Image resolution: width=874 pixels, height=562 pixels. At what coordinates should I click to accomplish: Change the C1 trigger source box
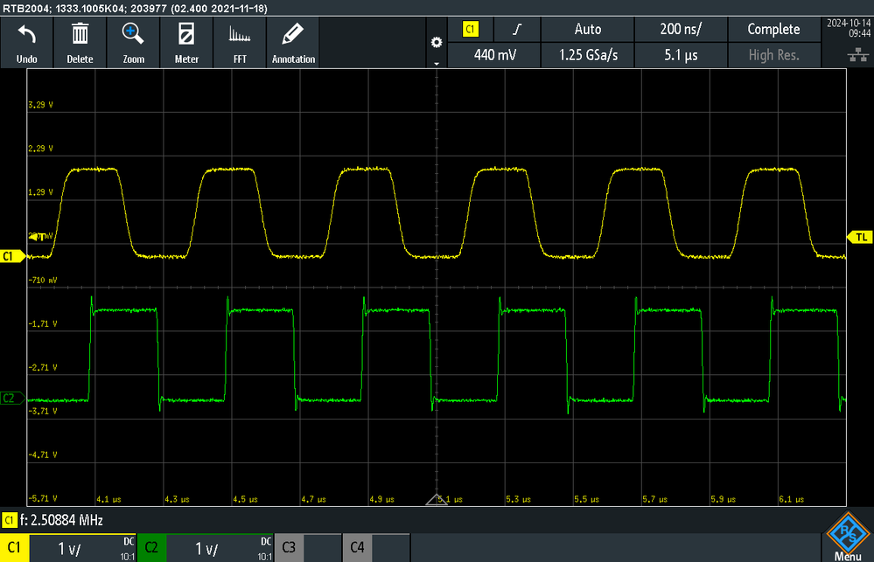pos(471,29)
